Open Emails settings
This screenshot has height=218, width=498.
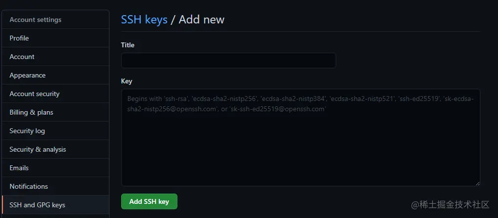(19, 168)
